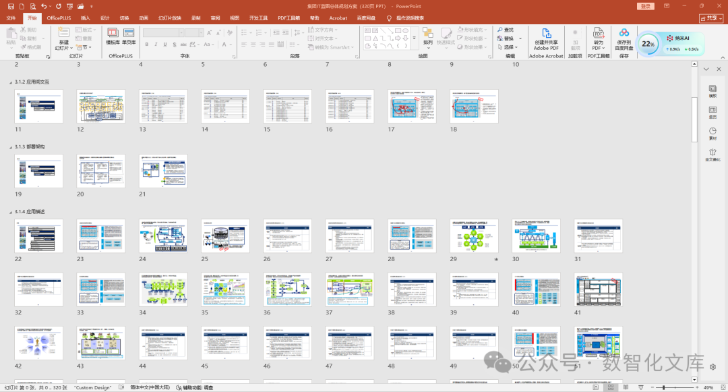This screenshot has height=392, width=728.
Task: Select slide thumbnail 17
Action: coord(412,107)
